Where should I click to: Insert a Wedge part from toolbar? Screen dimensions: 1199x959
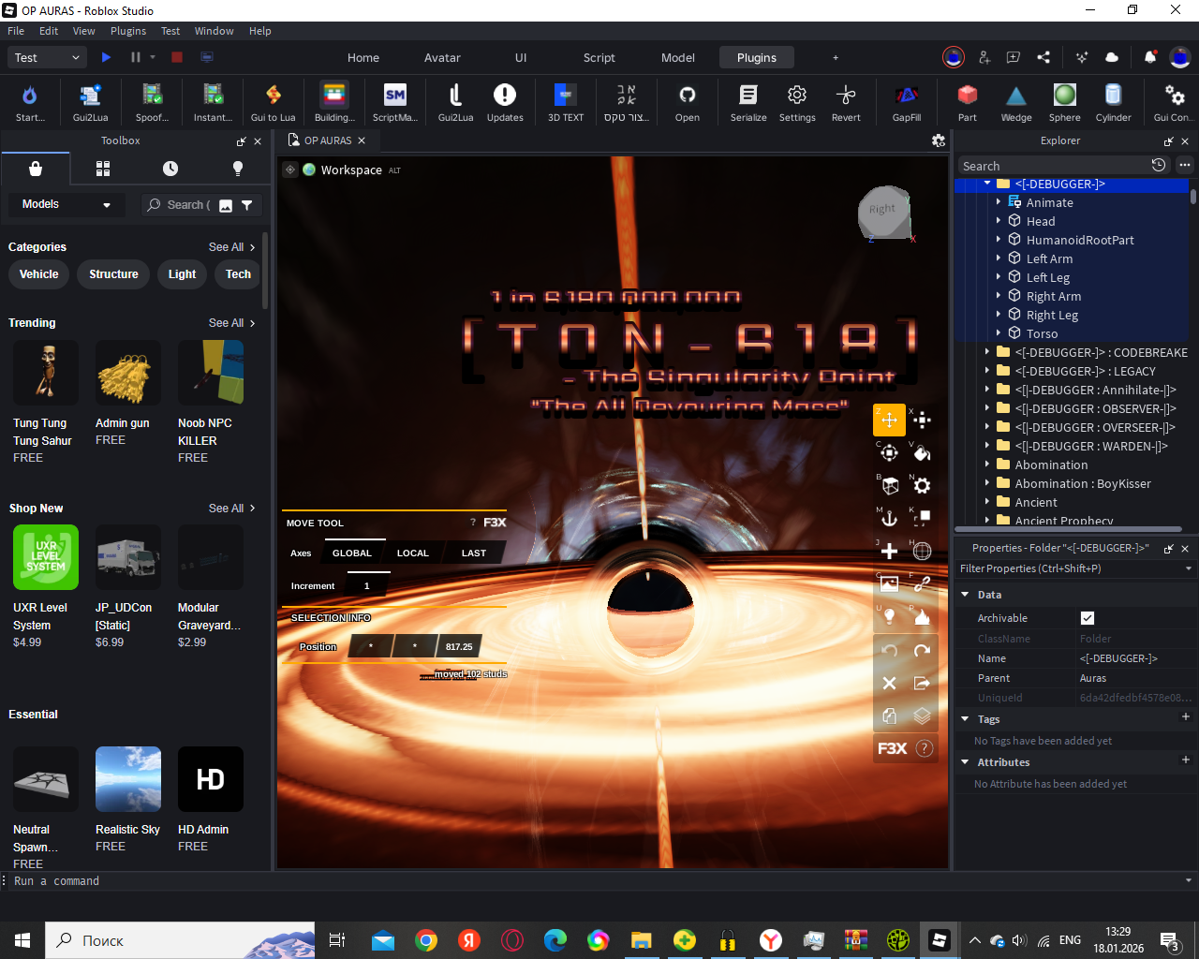point(1016,102)
